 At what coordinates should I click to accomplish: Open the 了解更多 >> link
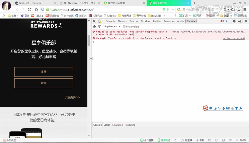point(72,97)
